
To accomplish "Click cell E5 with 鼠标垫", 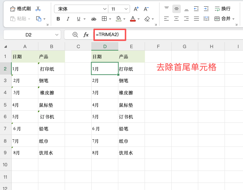I will pos(131,105).
